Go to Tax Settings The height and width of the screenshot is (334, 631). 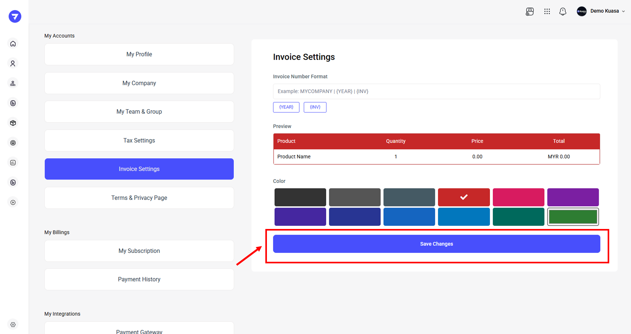point(139,140)
